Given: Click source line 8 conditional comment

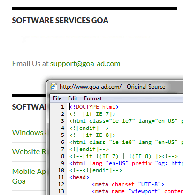Looking at the screenshot, I should click(124, 156).
